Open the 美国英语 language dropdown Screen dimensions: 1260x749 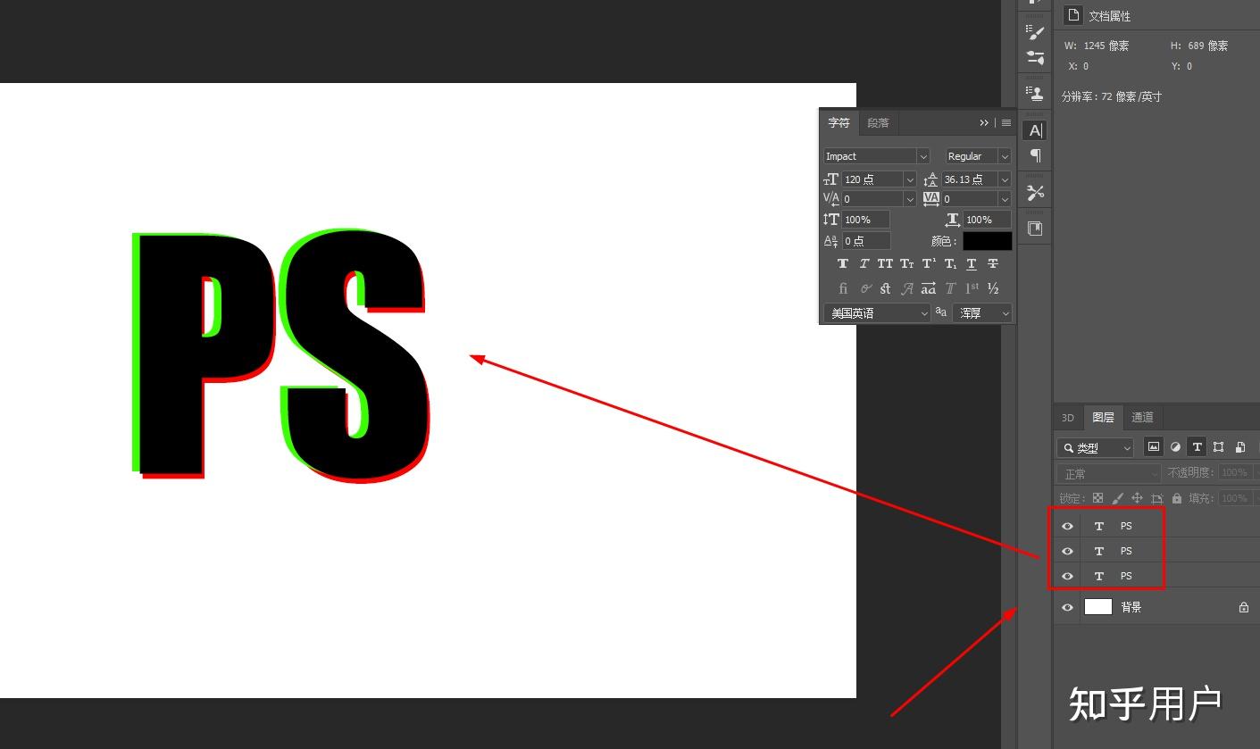(877, 313)
